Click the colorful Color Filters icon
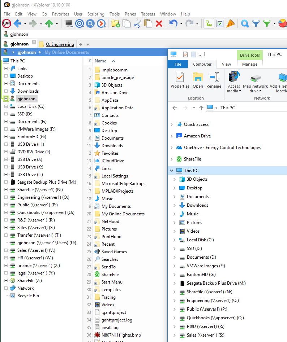The image size is (287, 342). [x=283, y=24]
